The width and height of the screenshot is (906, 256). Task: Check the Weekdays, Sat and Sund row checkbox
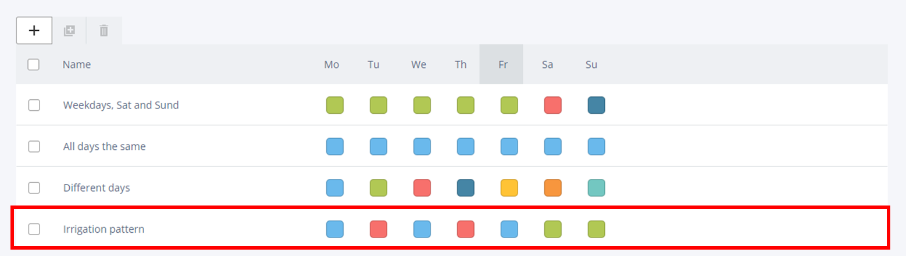[x=34, y=105]
